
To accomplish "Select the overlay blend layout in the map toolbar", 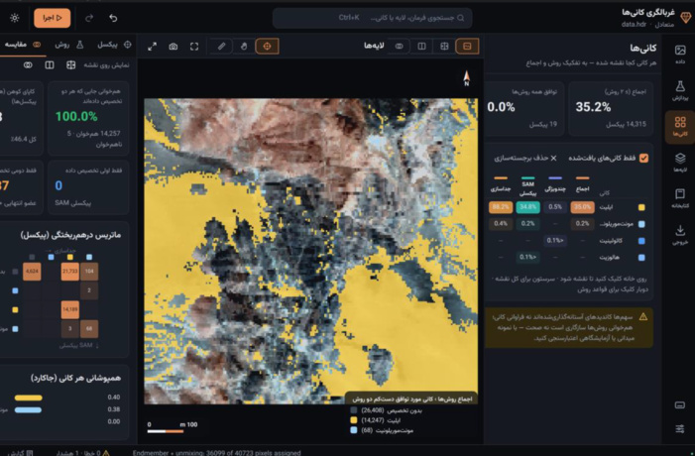I will [399, 46].
